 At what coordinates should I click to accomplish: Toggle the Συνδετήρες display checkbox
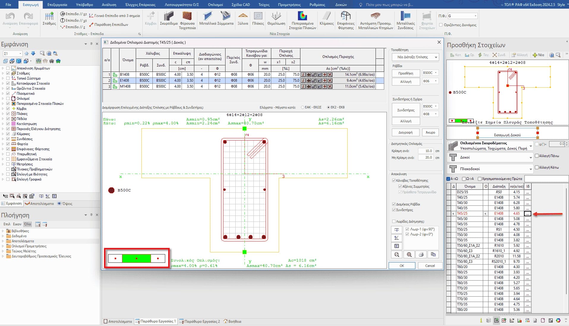[394, 210]
